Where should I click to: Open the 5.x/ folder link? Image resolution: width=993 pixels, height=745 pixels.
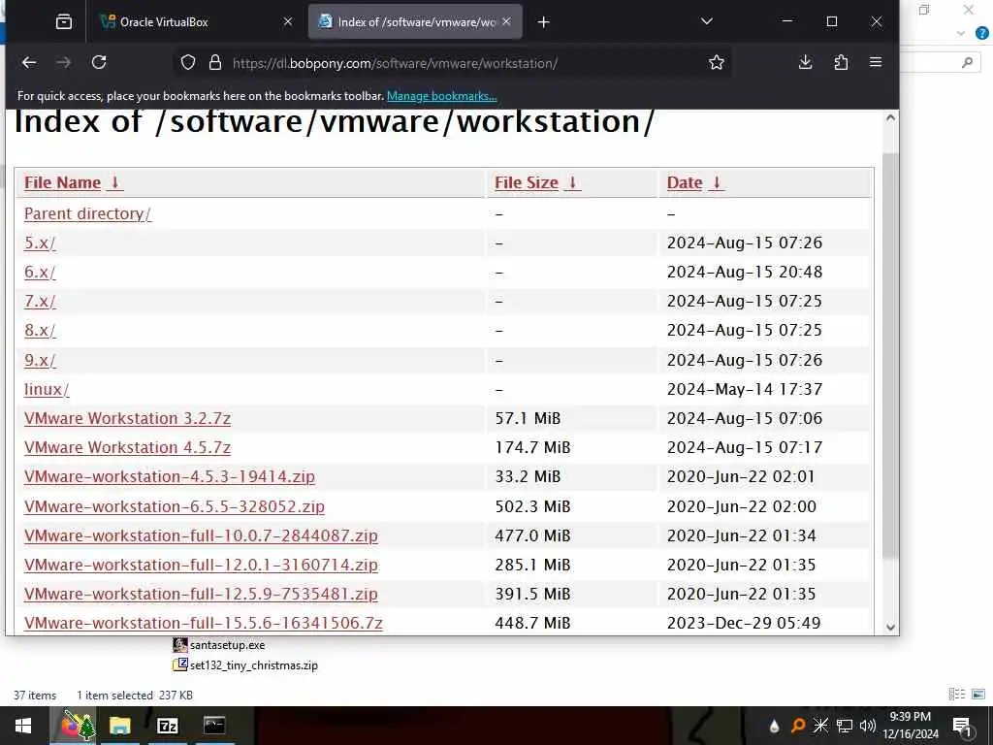coord(40,243)
